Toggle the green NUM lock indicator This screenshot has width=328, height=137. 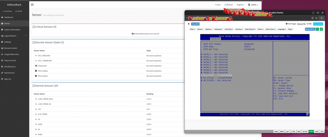(311, 131)
